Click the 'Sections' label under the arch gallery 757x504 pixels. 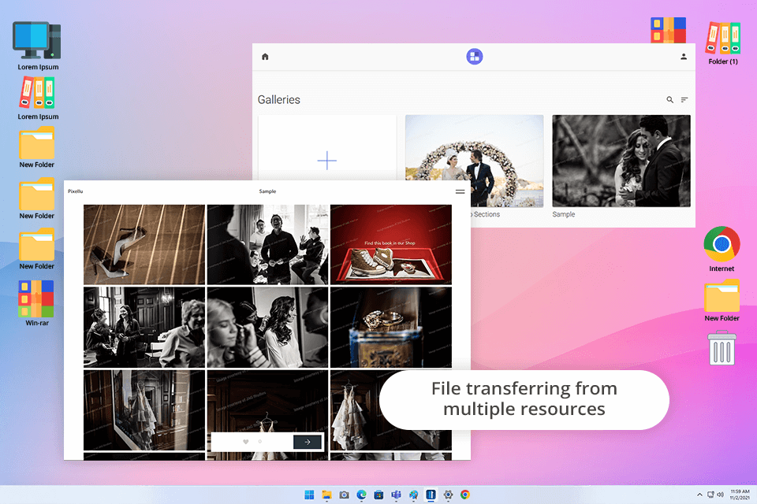pos(487,214)
